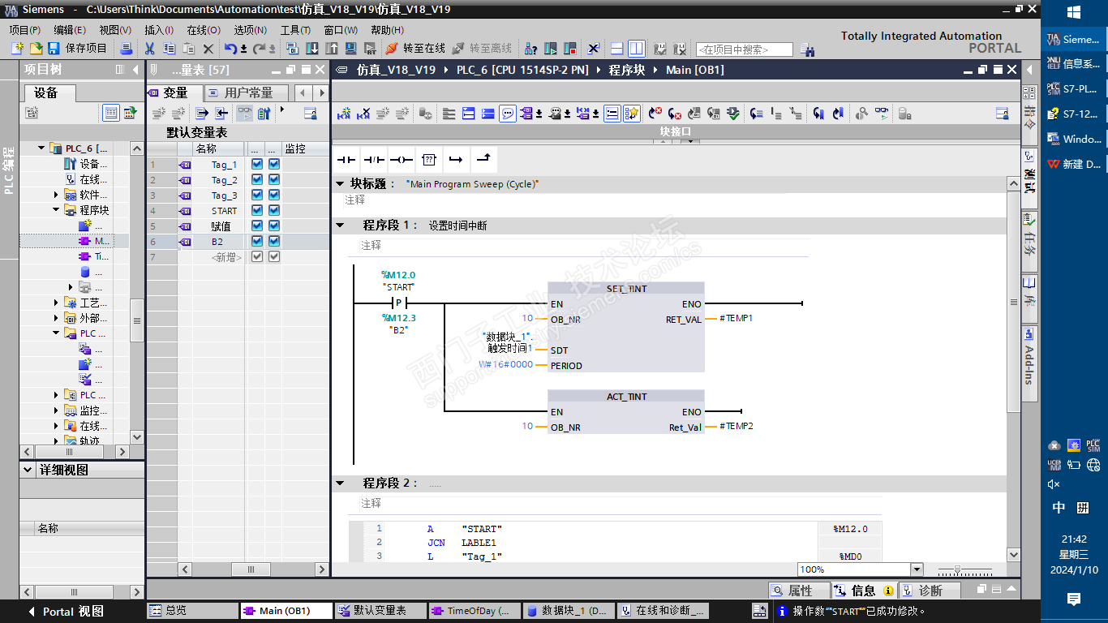
Task: Switch to Portal 视图
Action: tap(65, 612)
